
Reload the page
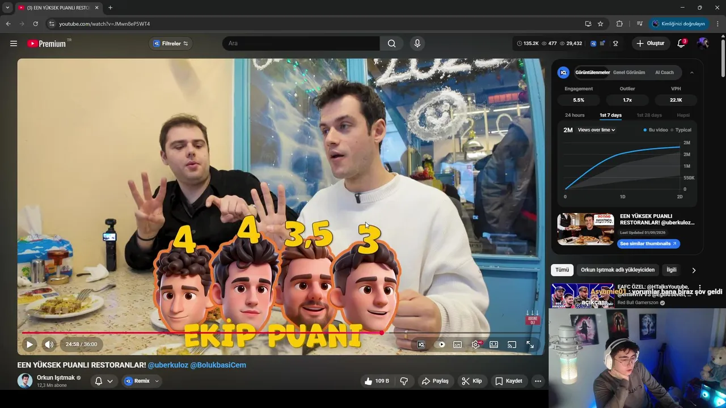[x=35, y=24]
